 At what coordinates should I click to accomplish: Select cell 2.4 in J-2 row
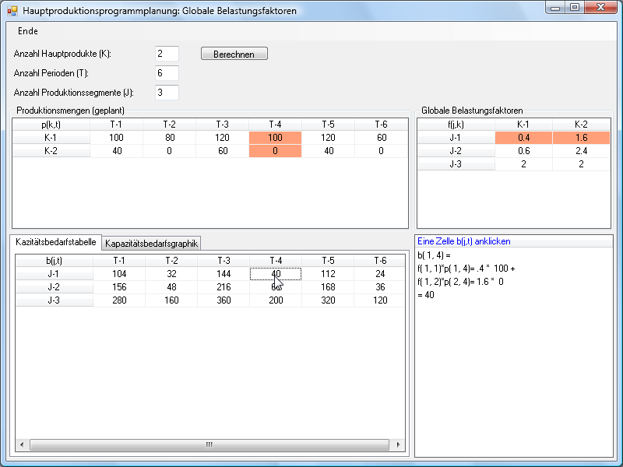[581, 151]
